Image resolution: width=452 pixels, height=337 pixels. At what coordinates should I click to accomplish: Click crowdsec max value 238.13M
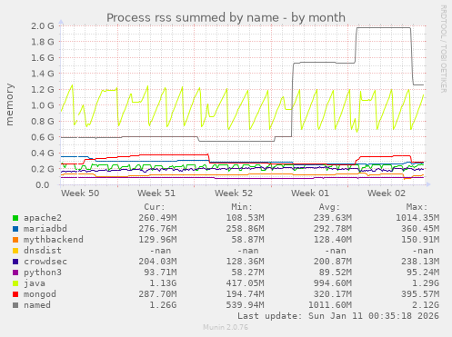click(x=420, y=262)
